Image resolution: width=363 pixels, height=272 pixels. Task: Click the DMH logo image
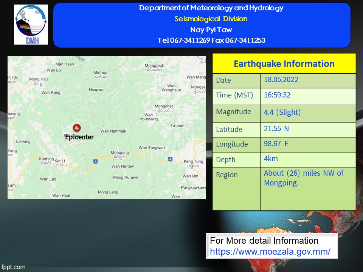point(31,25)
